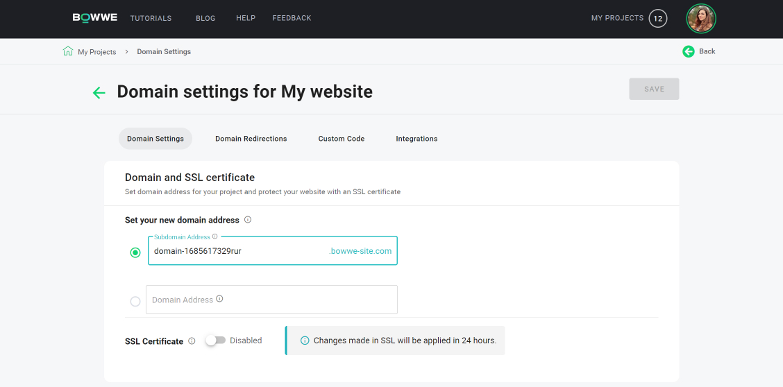Click info icon beside Domain Address field
Image resolution: width=783 pixels, height=387 pixels.
220,299
